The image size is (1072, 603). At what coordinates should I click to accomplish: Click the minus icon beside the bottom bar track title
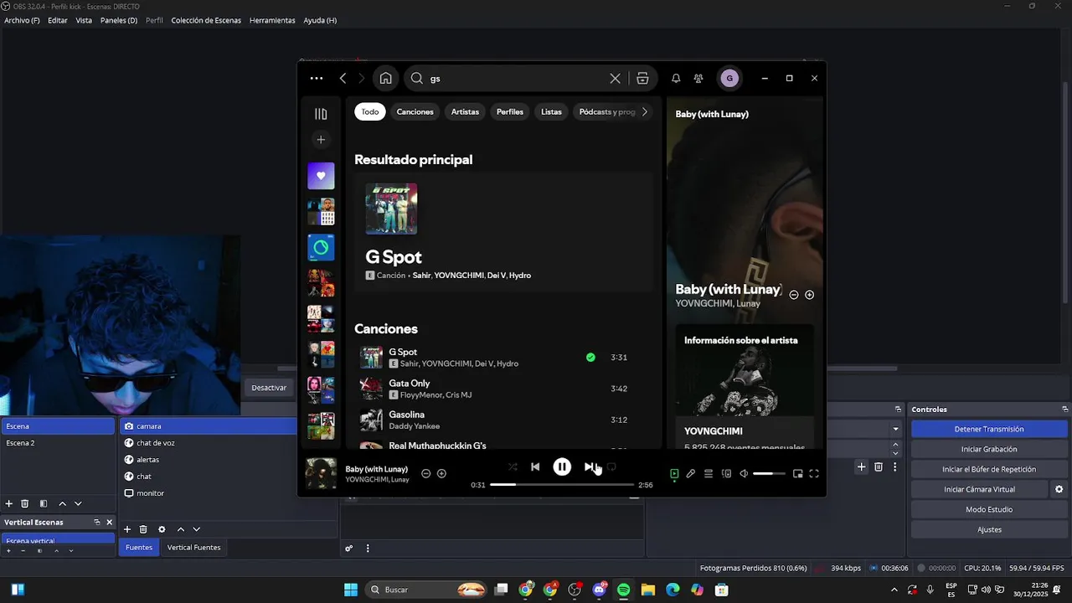tap(425, 473)
